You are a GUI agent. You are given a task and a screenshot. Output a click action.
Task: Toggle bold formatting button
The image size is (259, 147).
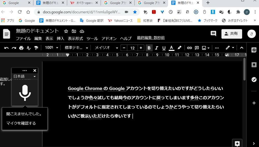coord(149,48)
